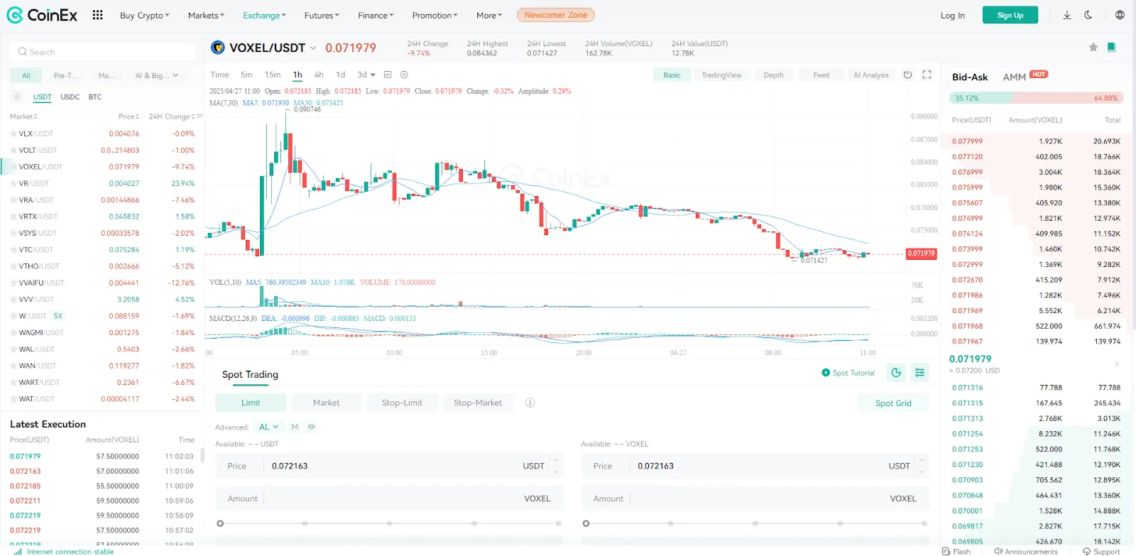This screenshot has width=1136, height=556.
Task: Expand the Promotion menu
Action: (435, 15)
